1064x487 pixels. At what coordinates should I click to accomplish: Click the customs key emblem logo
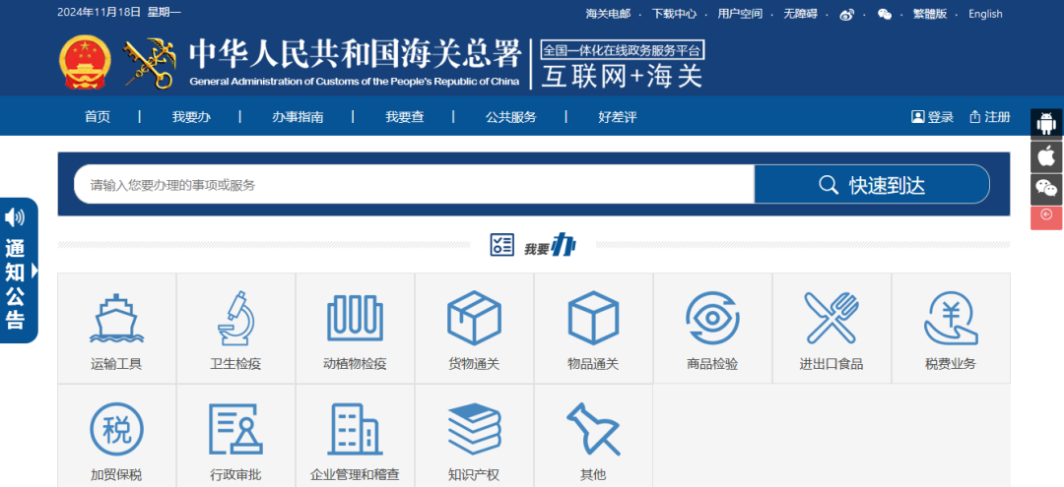pos(148,63)
